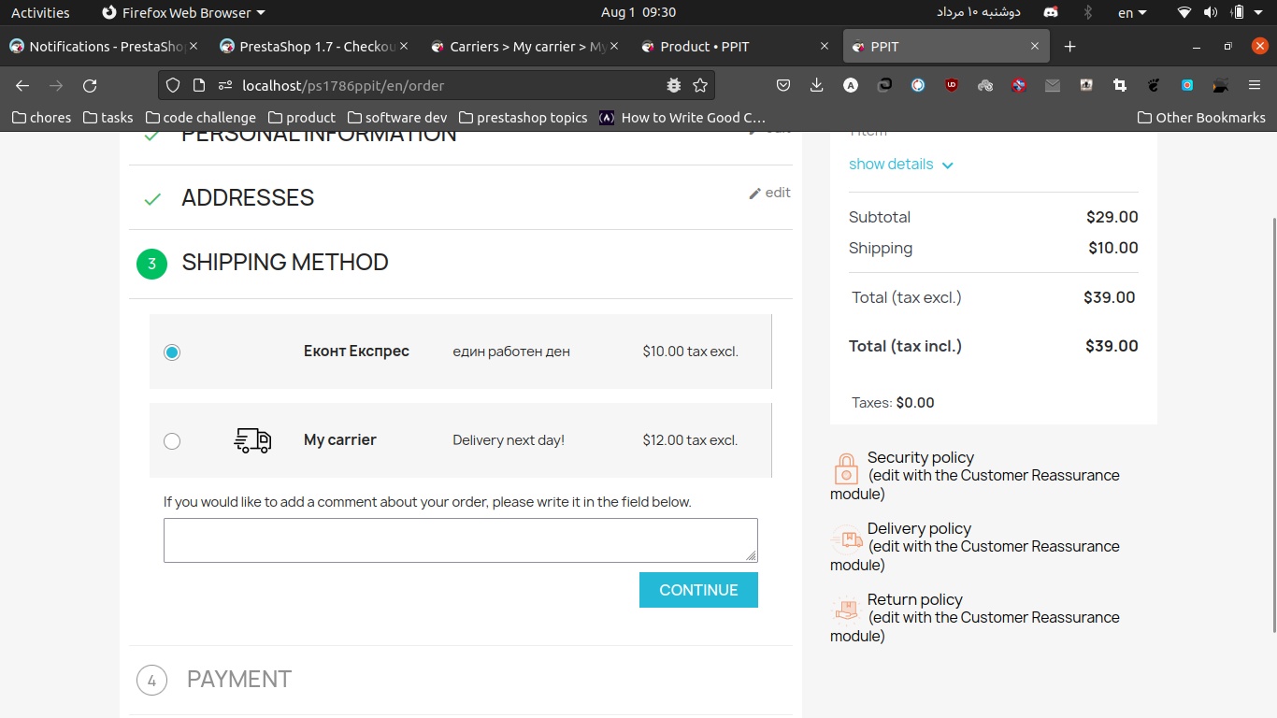Click the $12.00 tax excl. price text
1277x718 pixels.
tap(690, 440)
